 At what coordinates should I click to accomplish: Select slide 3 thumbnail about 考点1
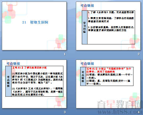point(34,84)
